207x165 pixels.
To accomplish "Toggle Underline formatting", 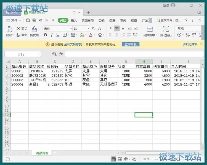I will pos(58,35).
